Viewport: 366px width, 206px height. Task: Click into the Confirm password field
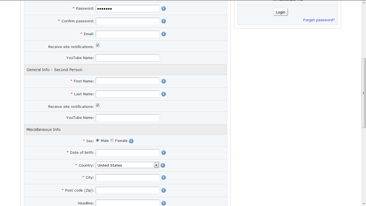coord(128,21)
